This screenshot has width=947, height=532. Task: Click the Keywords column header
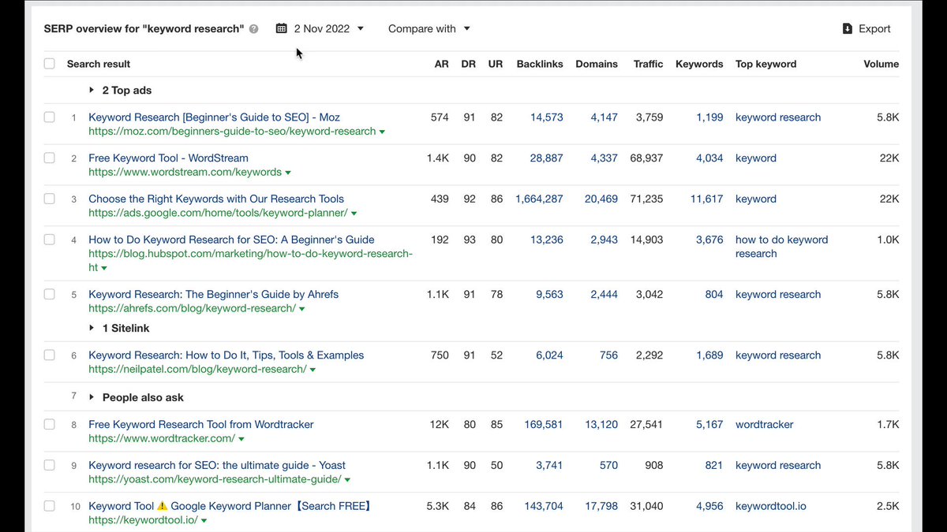[x=699, y=64]
